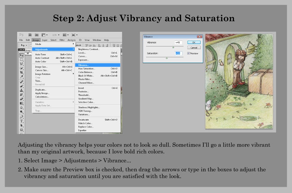Select the Rectangular Marquee tool
This screenshot has width=292, height=193.
tap(22, 60)
